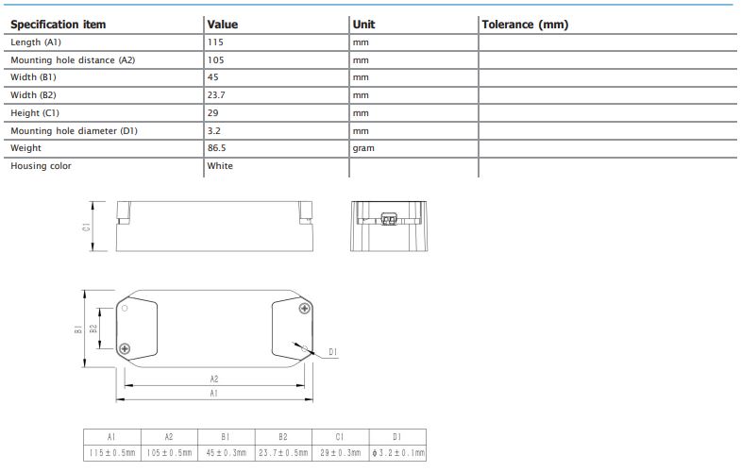Click the "Unit" column header

pyautogui.click(x=363, y=25)
